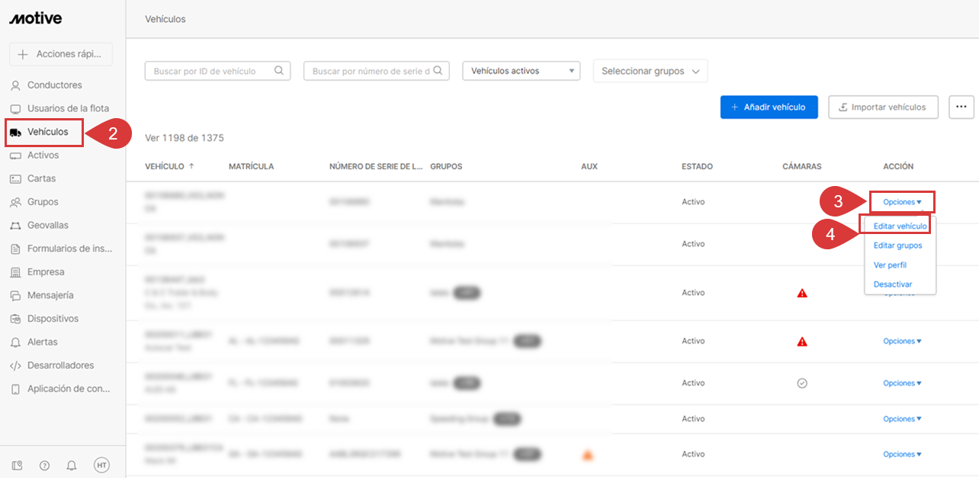Click the Cartas card icon
Image resolution: width=979 pixels, height=478 pixels.
pos(15,178)
